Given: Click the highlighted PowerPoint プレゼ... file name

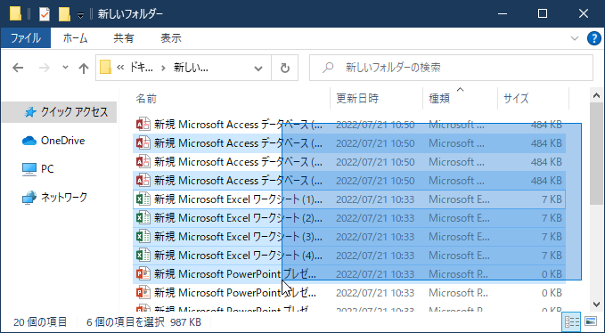Looking at the screenshot, I should [x=235, y=273].
